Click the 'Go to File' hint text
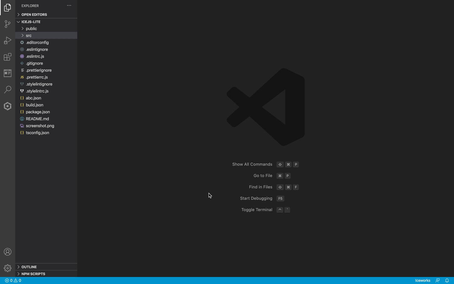Image resolution: width=454 pixels, height=284 pixels. (x=263, y=176)
